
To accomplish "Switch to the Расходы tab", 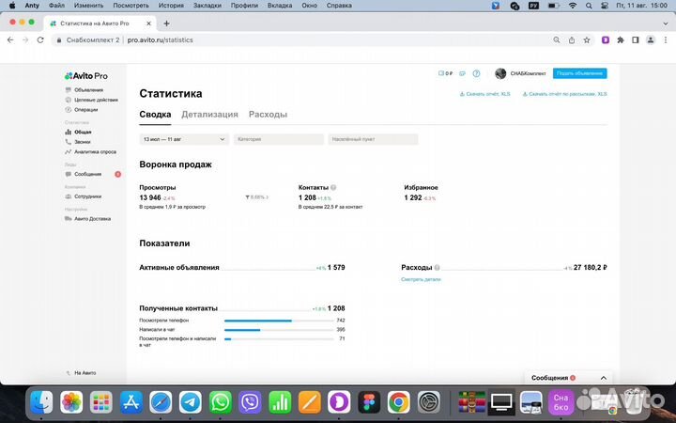I will pyautogui.click(x=268, y=115).
